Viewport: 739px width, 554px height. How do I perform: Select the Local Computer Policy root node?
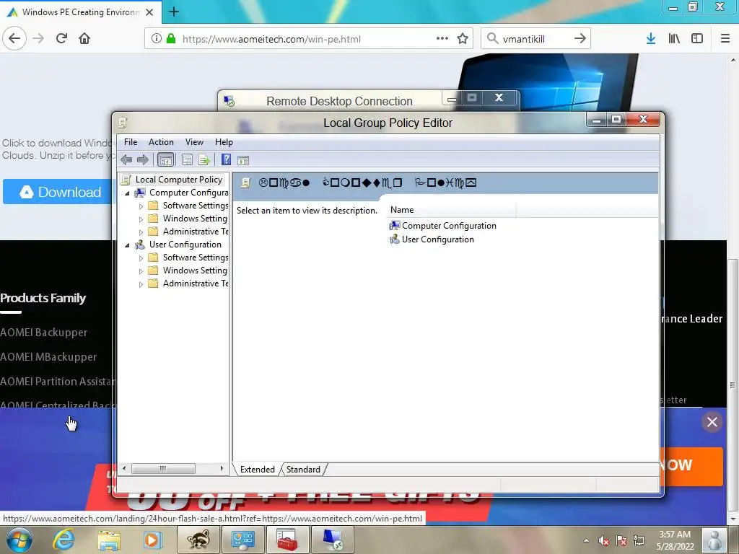[179, 180]
